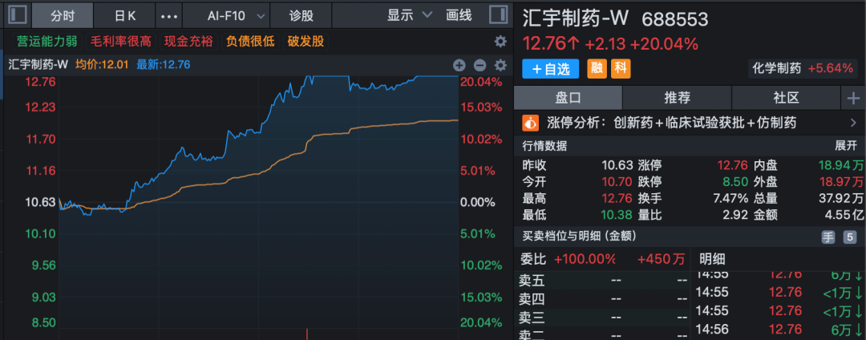Open settings gear beside stock tags
This screenshot has width=866, height=340.
click(x=500, y=42)
